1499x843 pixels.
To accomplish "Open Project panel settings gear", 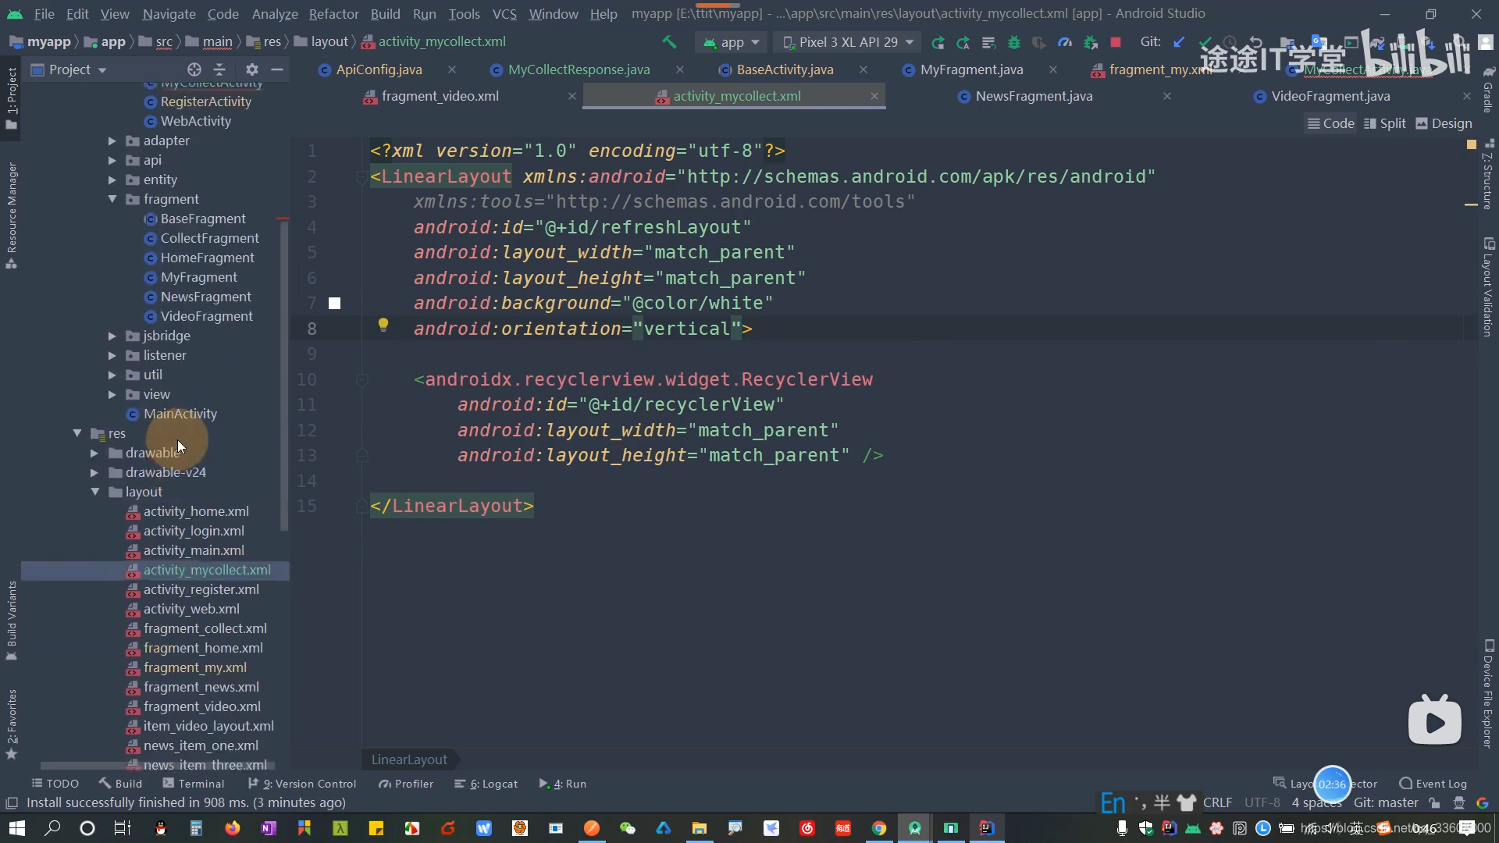I will (251, 69).
